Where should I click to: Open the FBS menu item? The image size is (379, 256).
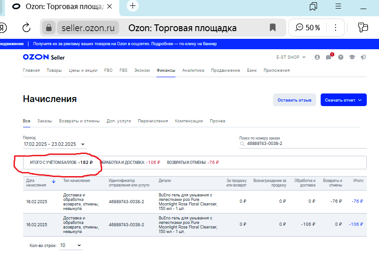pos(123,70)
